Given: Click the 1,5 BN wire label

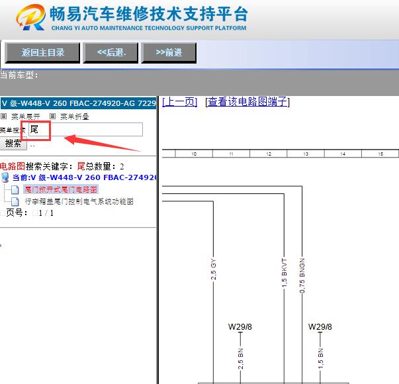Looking at the screenshot, I should point(320,359).
